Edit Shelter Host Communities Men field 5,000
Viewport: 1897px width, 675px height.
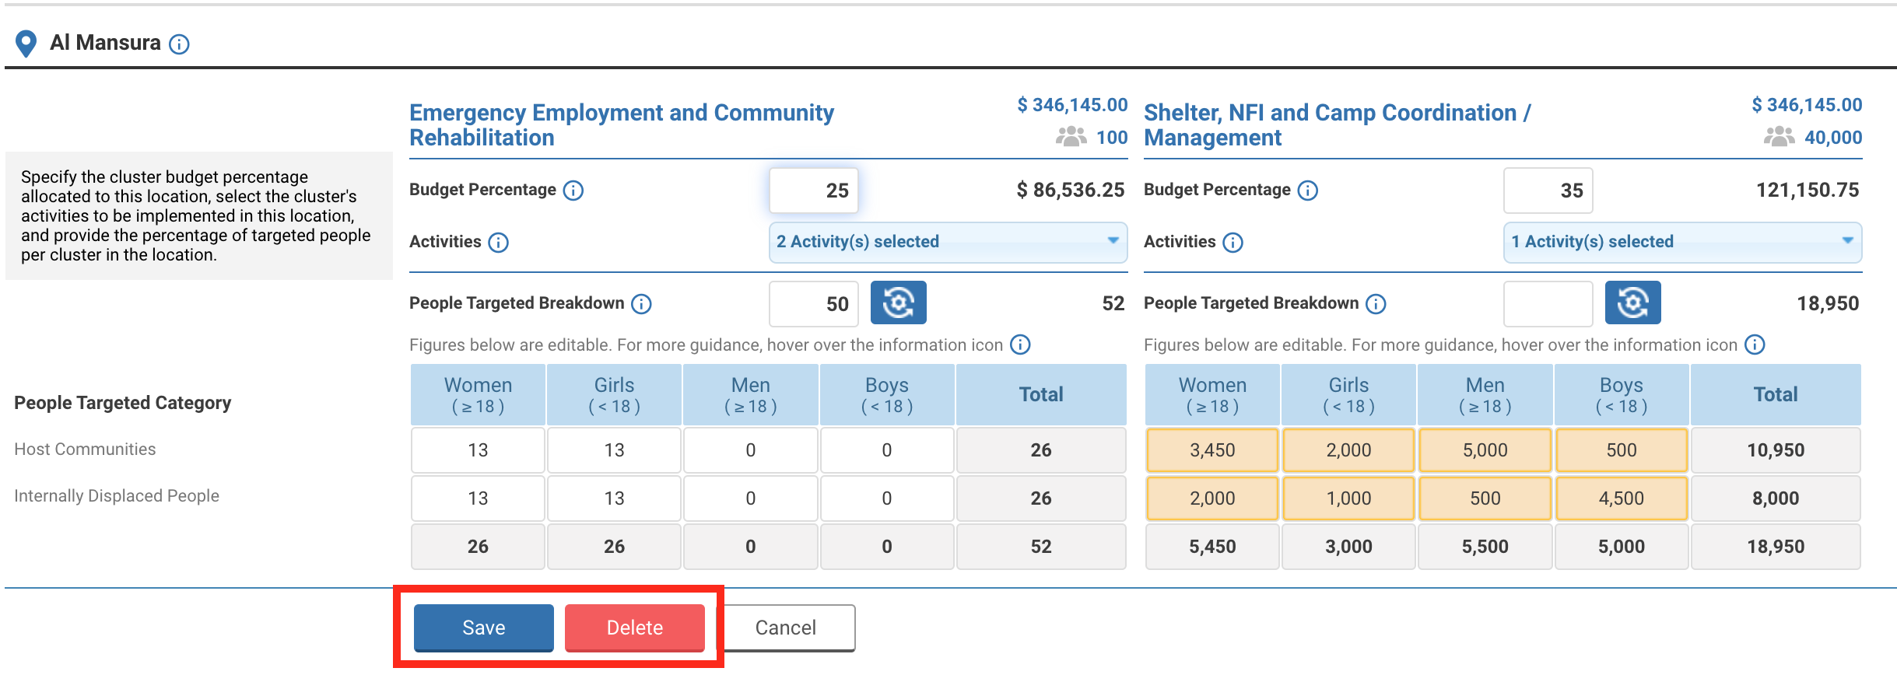pos(1485,450)
